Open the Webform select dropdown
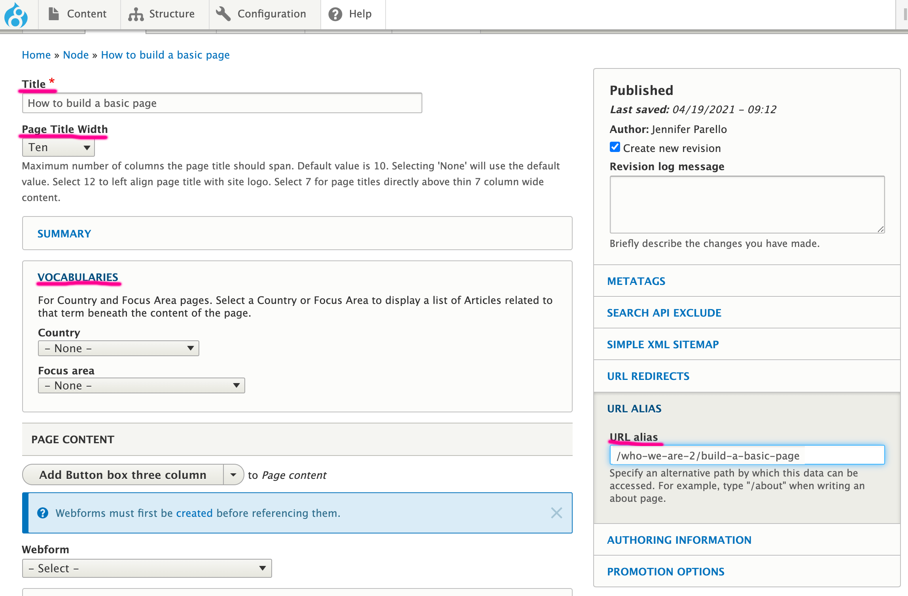 [x=147, y=568]
